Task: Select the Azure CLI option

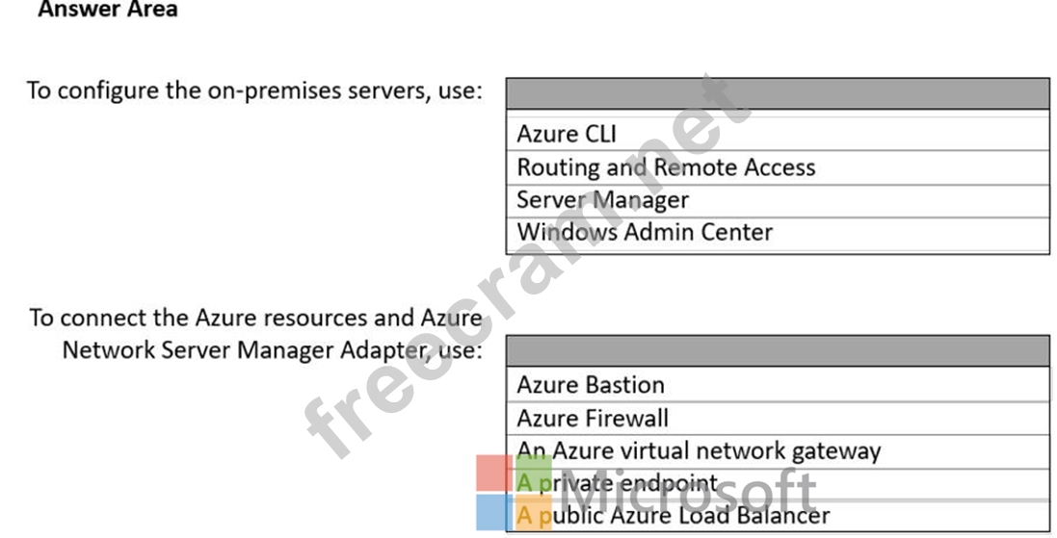Action: (567, 134)
